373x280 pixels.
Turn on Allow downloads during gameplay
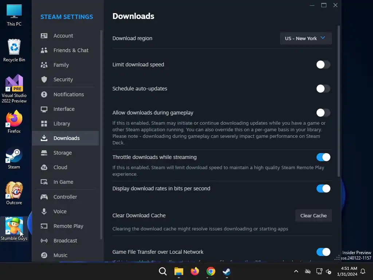pos(323,113)
